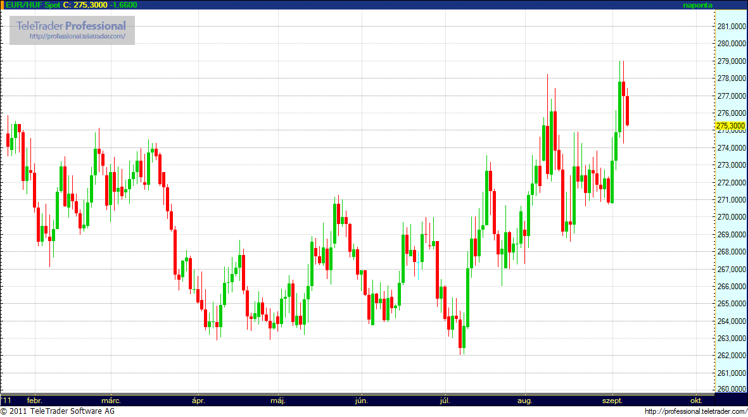
Task: Select the aug. month label on time axis
Action: pyautogui.click(x=525, y=401)
